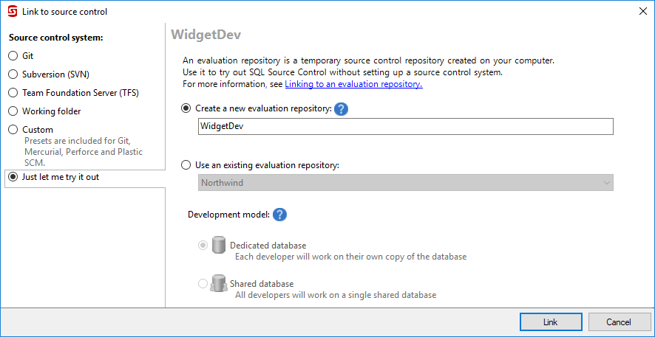Select Git source control system

pyautogui.click(x=13, y=55)
